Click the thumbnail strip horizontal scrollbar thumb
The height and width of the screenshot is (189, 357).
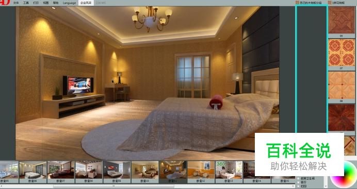pos(114,186)
